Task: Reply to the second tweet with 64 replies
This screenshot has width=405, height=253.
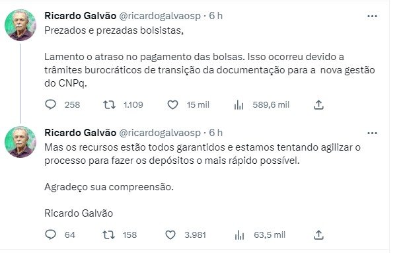Action: pos(51,235)
